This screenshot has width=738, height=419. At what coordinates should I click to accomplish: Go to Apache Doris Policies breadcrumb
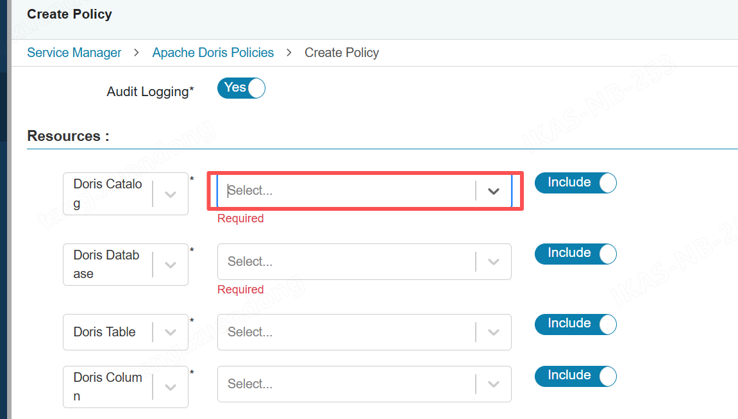coord(213,53)
